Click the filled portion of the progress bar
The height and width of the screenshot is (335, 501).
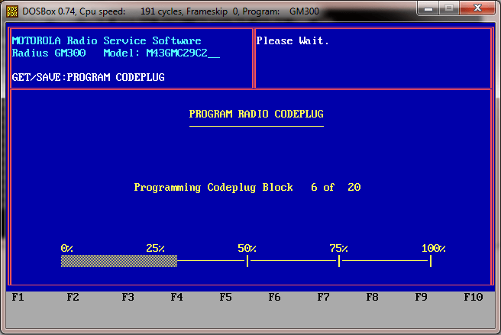click(119, 261)
